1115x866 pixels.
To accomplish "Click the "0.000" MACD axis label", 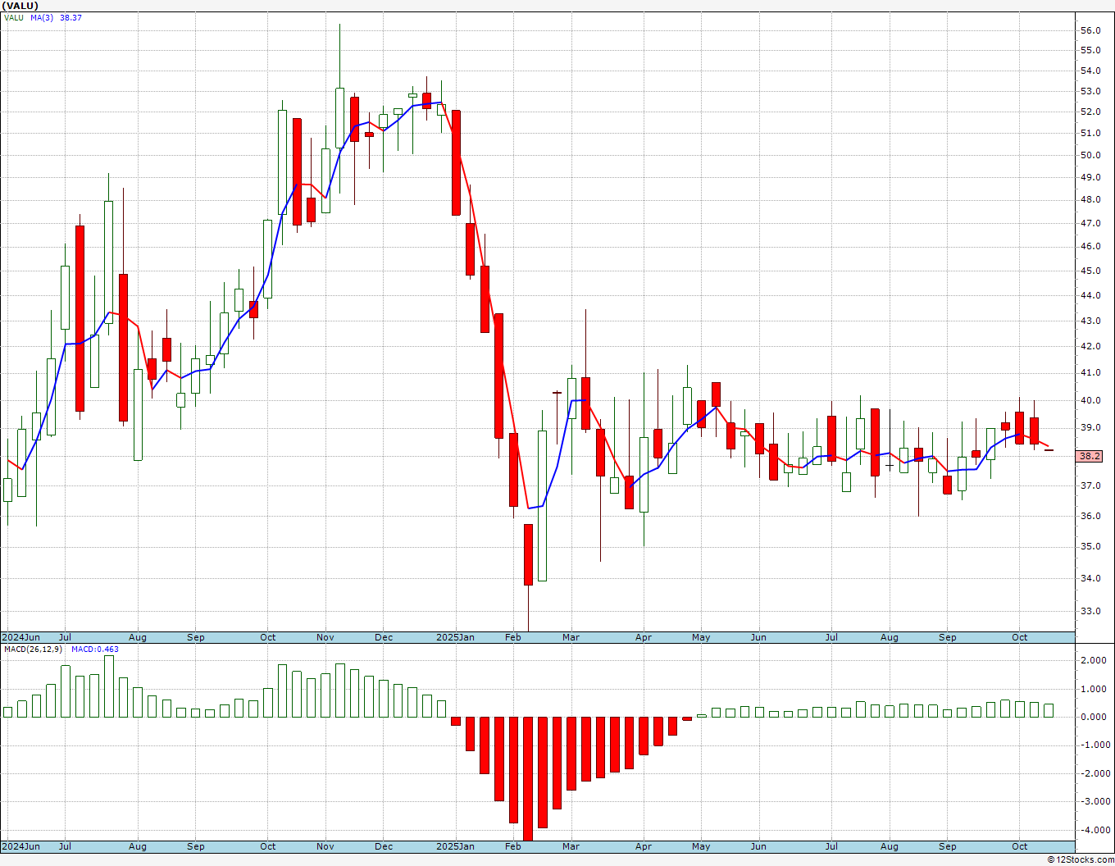I will 1095,717.
